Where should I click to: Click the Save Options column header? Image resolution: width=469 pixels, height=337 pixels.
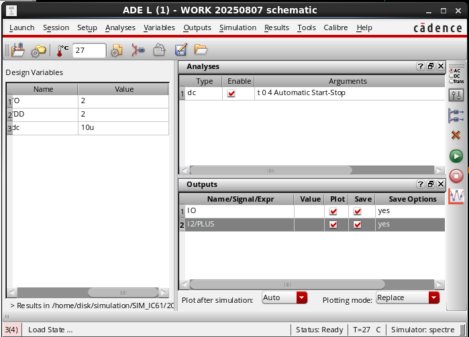coord(412,199)
